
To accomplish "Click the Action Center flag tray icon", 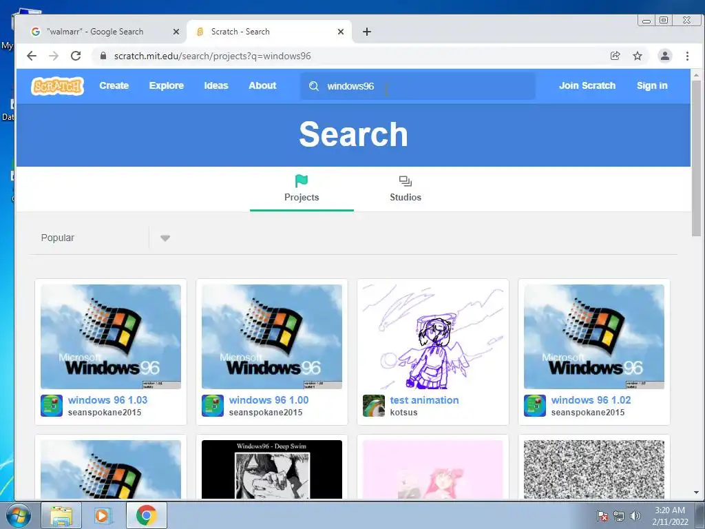I will [602, 516].
